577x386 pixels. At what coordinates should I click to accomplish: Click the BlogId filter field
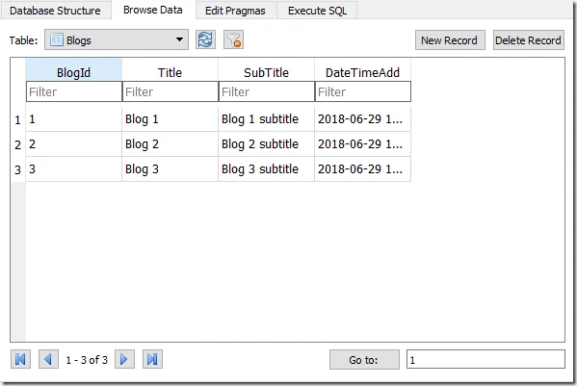point(74,91)
